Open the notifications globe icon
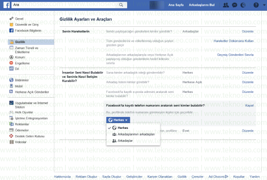 coord(243,5)
